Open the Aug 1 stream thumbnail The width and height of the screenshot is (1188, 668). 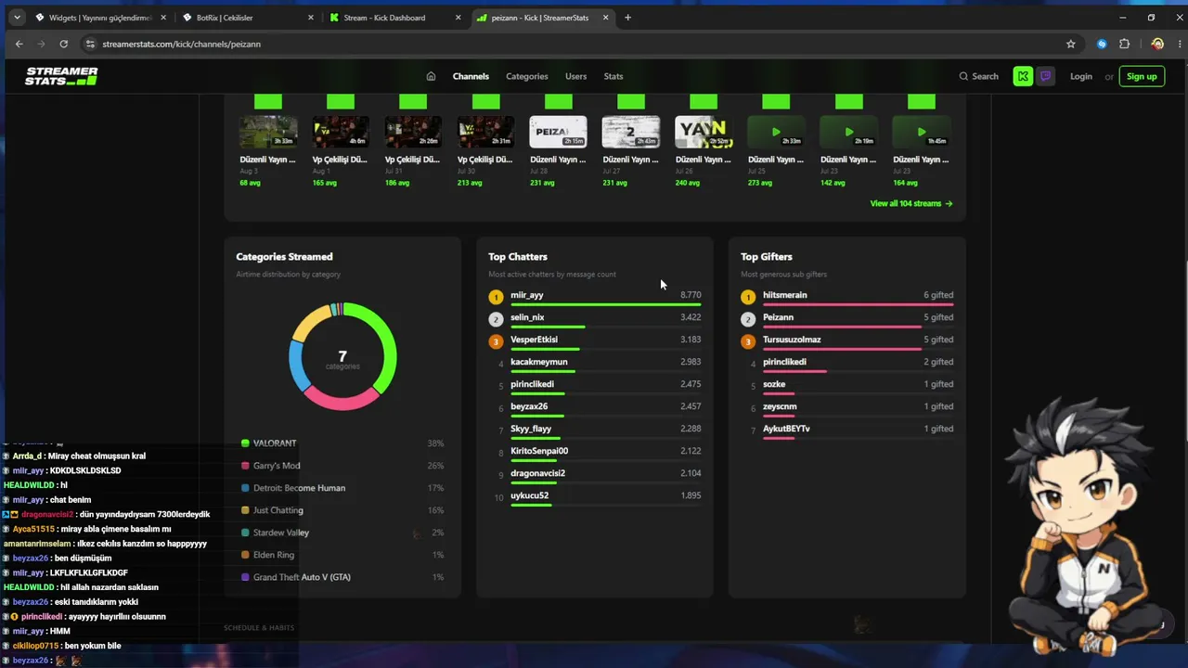point(341,132)
